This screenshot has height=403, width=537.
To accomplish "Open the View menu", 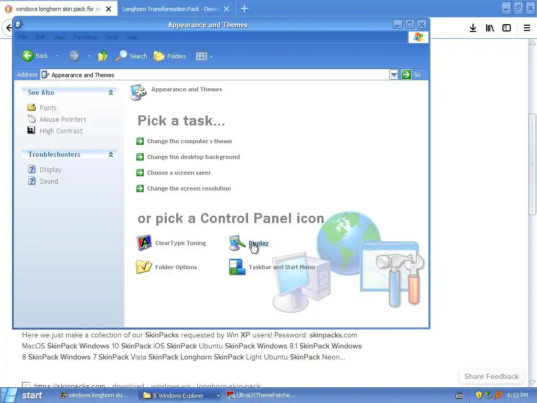I will pyautogui.click(x=59, y=37).
